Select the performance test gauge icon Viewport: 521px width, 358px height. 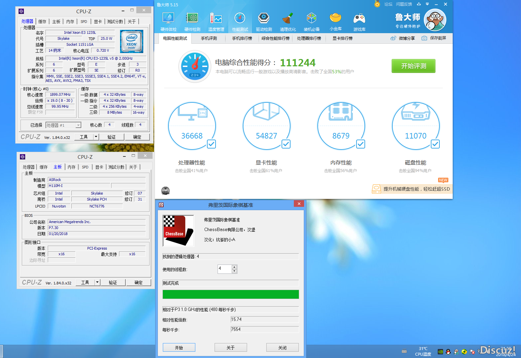click(240, 18)
